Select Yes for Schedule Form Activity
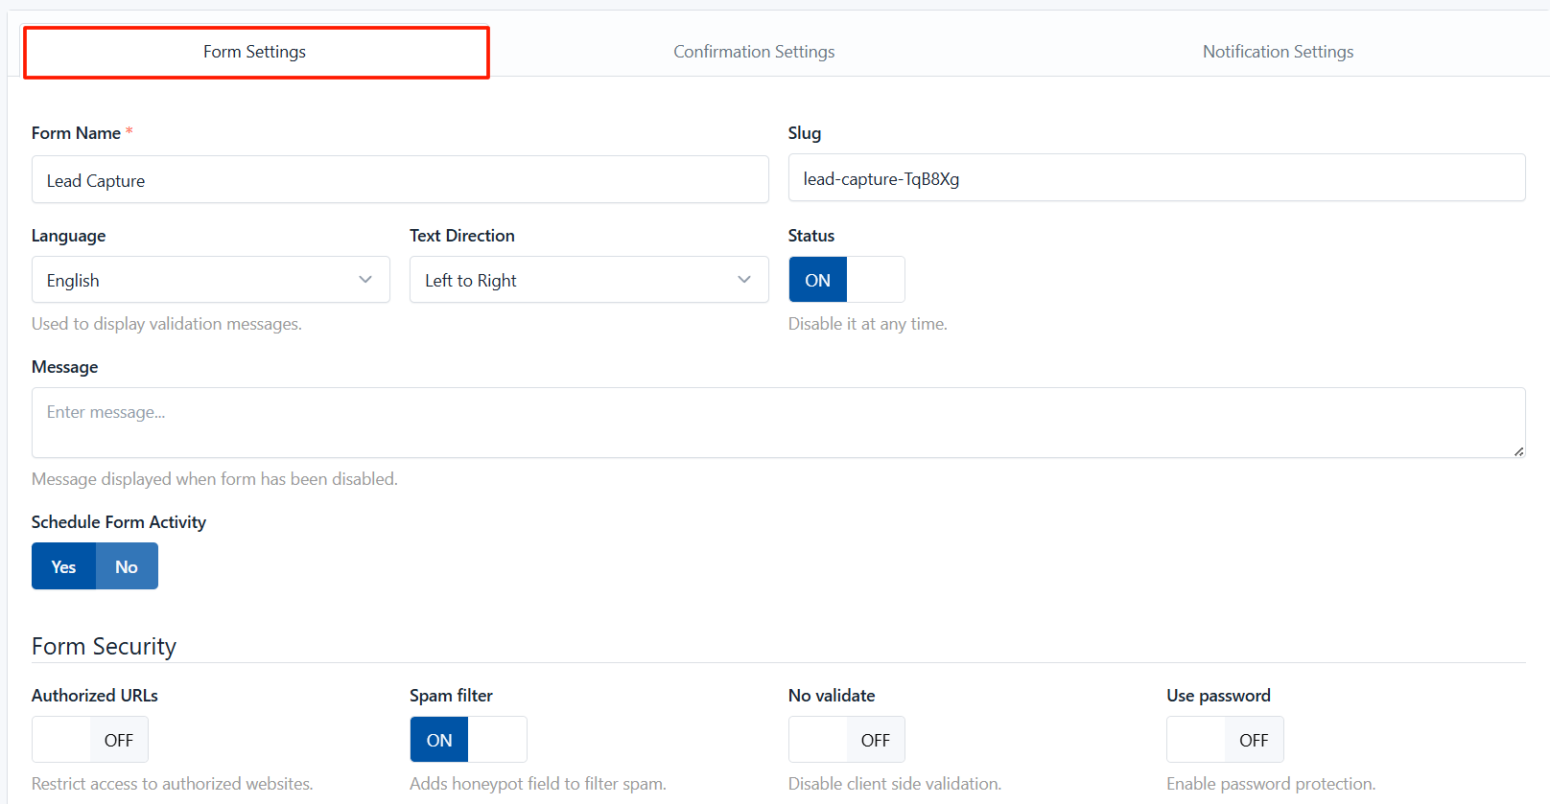 pos(63,566)
